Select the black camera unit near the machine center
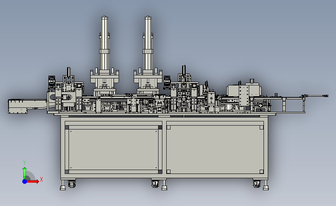This screenshot has width=336, height=206. (167, 82)
